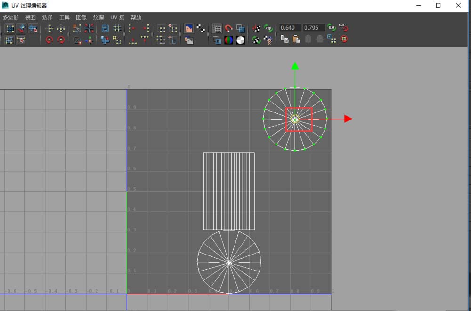This screenshot has height=311, width=471.
Task: Open the UV 集 menu
Action: click(x=117, y=17)
